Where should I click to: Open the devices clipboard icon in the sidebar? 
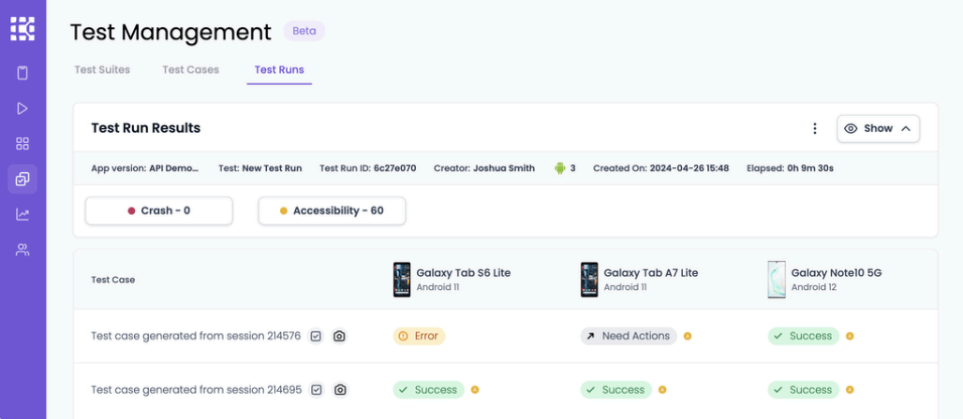(22, 73)
